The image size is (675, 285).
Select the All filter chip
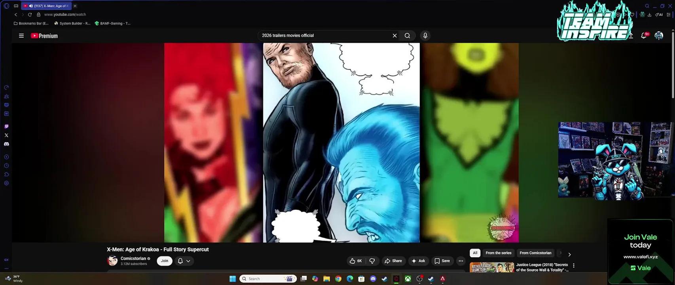tap(475, 253)
